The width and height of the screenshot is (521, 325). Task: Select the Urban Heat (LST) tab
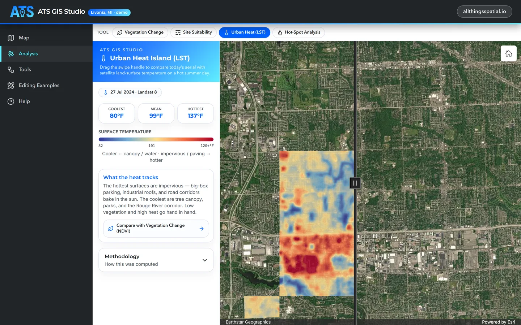pos(245,32)
